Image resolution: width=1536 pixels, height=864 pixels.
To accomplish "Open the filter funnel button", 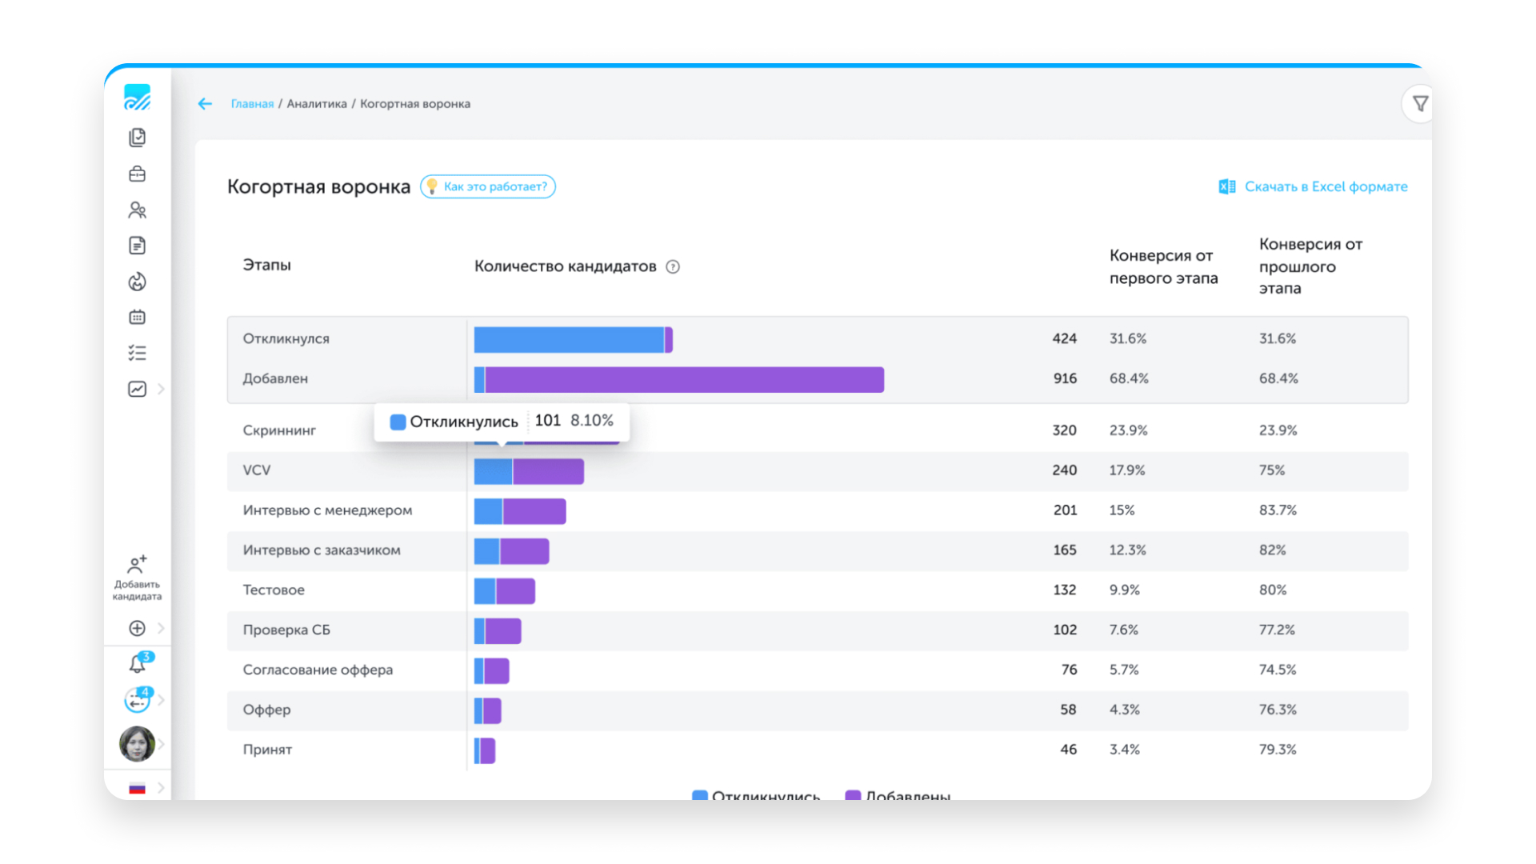I will coord(1420,104).
